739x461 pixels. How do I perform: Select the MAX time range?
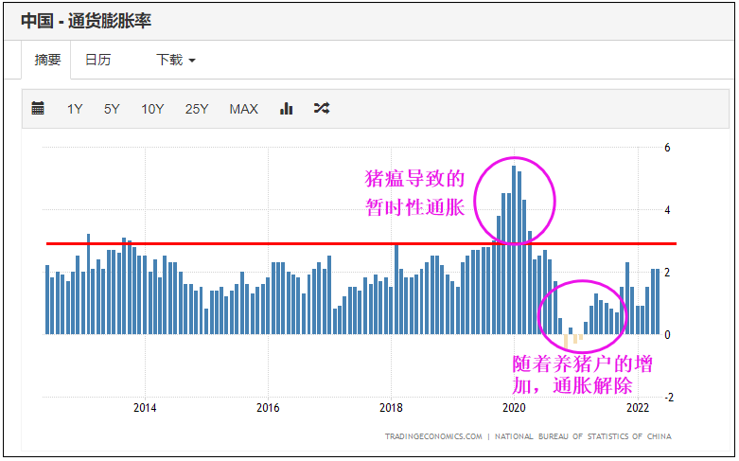(244, 110)
